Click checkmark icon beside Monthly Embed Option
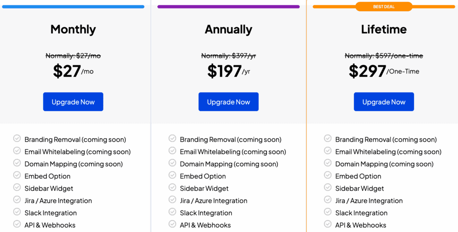This screenshot has height=232, width=458. 17,175
